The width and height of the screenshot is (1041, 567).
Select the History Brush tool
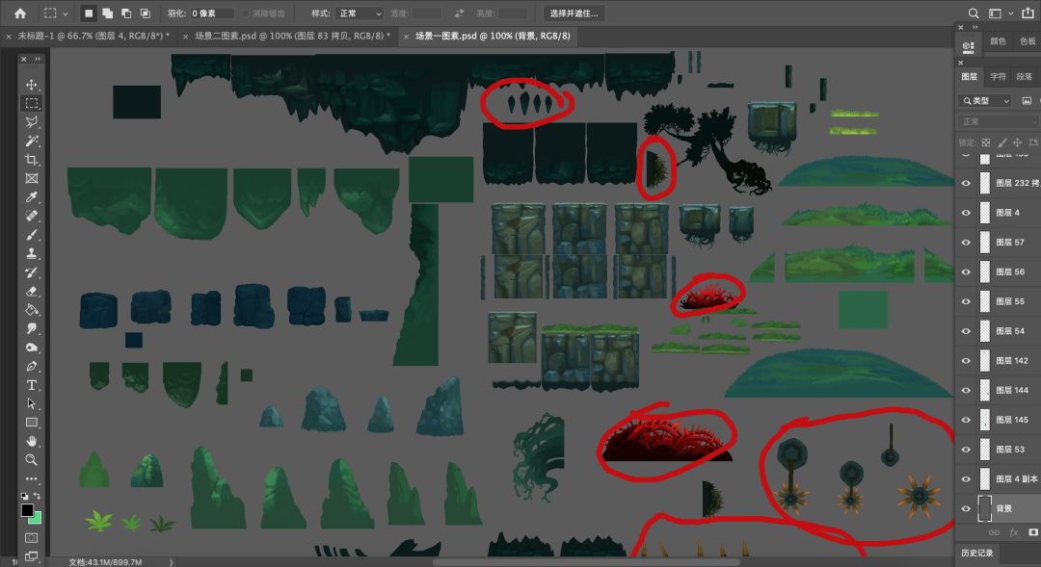[31, 272]
